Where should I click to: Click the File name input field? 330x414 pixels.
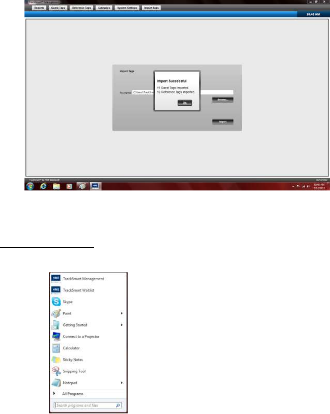click(183, 92)
